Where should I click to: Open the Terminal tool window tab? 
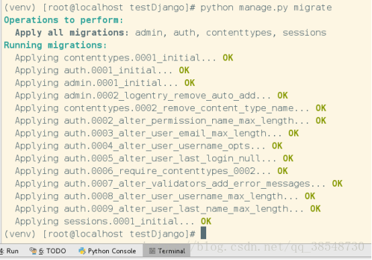(x=167, y=251)
